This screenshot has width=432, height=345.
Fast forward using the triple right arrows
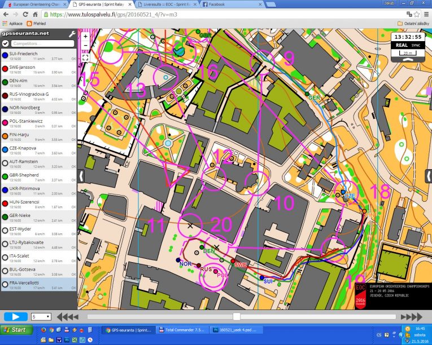(411, 317)
